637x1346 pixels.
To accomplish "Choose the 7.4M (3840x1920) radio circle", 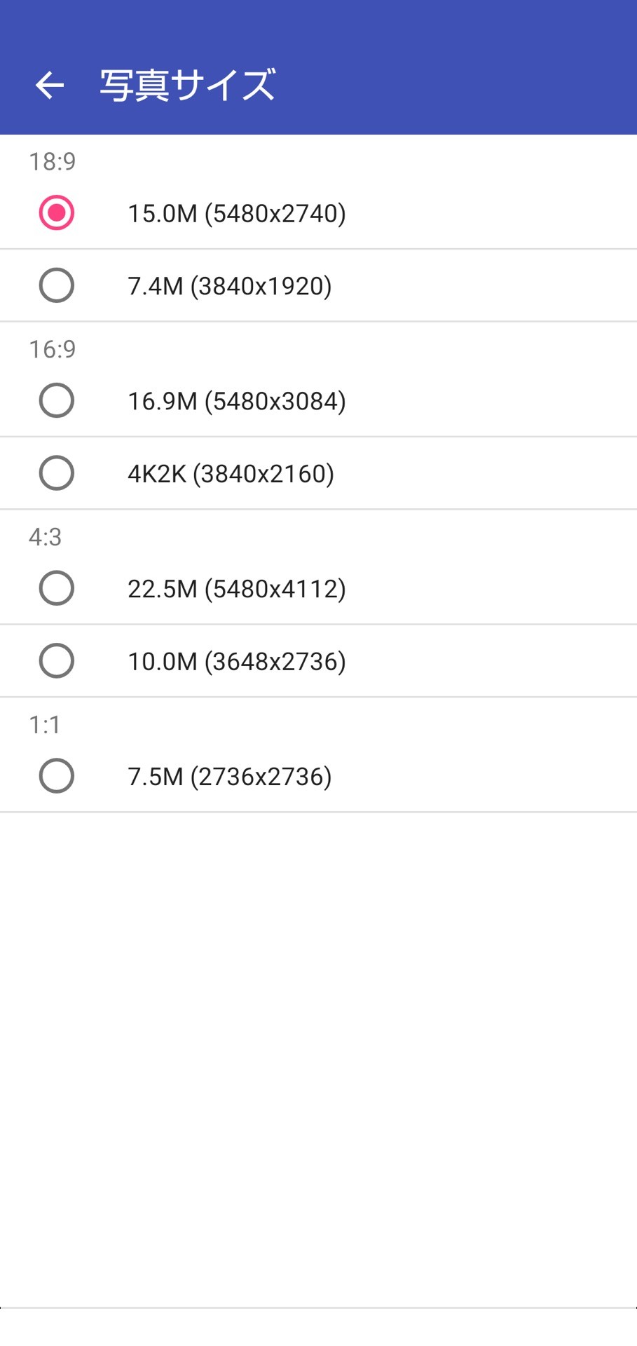I will point(57,286).
